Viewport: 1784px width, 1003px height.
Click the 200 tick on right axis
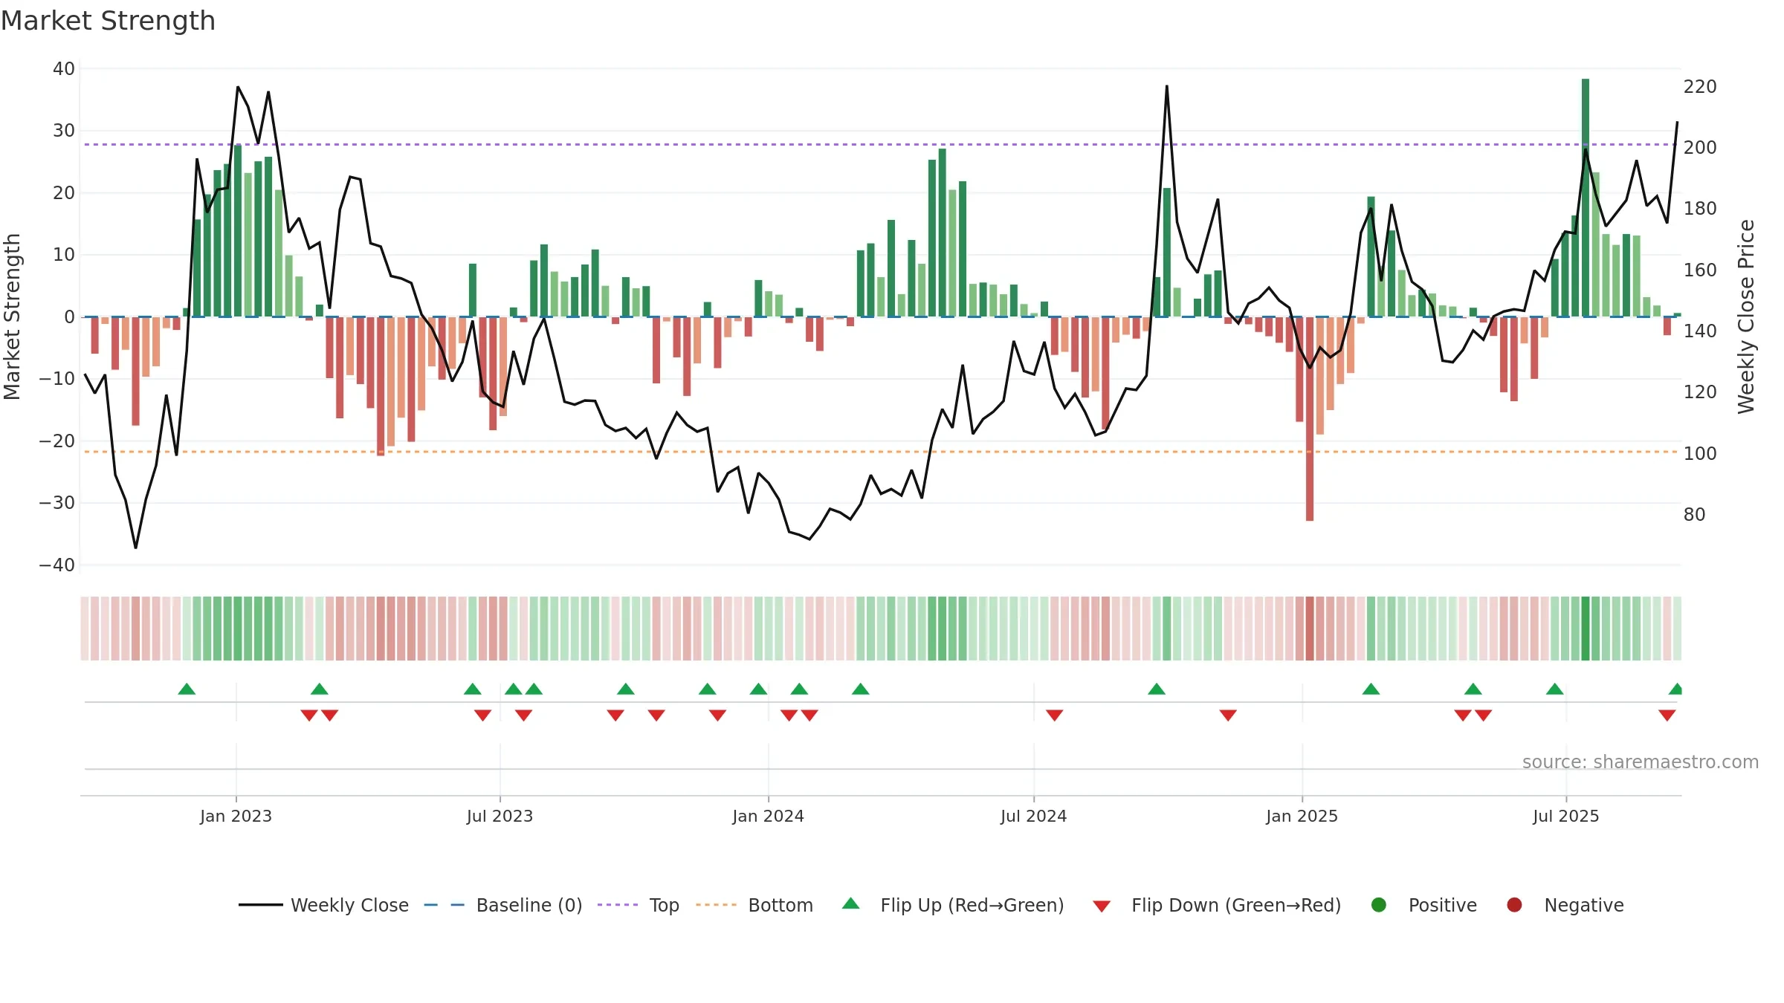click(1700, 148)
